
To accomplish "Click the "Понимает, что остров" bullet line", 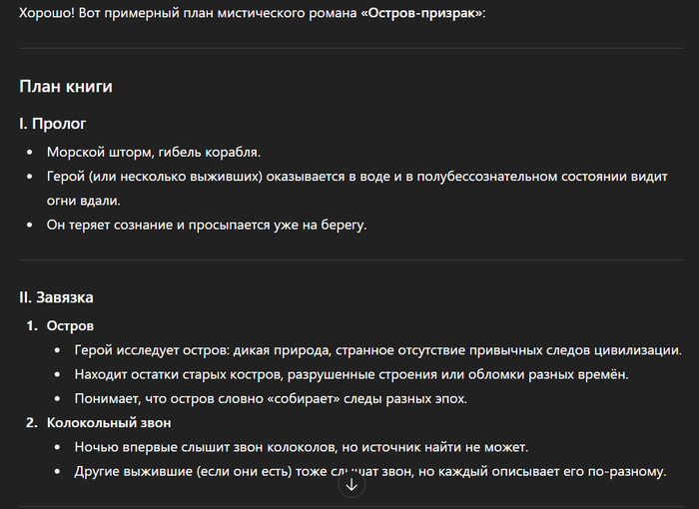I will tap(272, 398).
